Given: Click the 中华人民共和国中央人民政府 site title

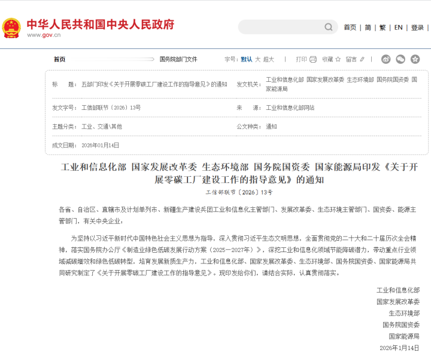Looking at the screenshot, I should (x=101, y=24).
